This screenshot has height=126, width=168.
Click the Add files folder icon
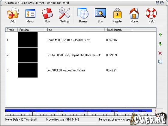[13, 13]
